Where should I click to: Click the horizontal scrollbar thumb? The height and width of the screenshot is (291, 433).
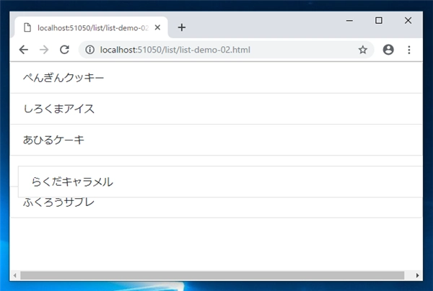212,276
